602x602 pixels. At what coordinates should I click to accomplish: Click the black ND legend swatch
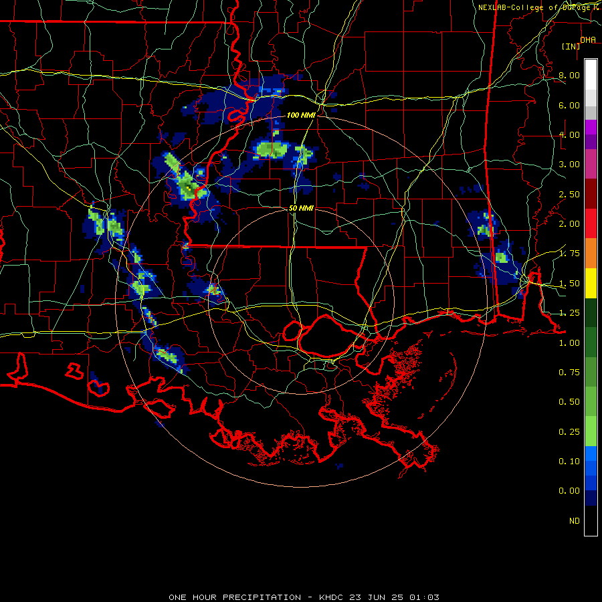(x=591, y=520)
